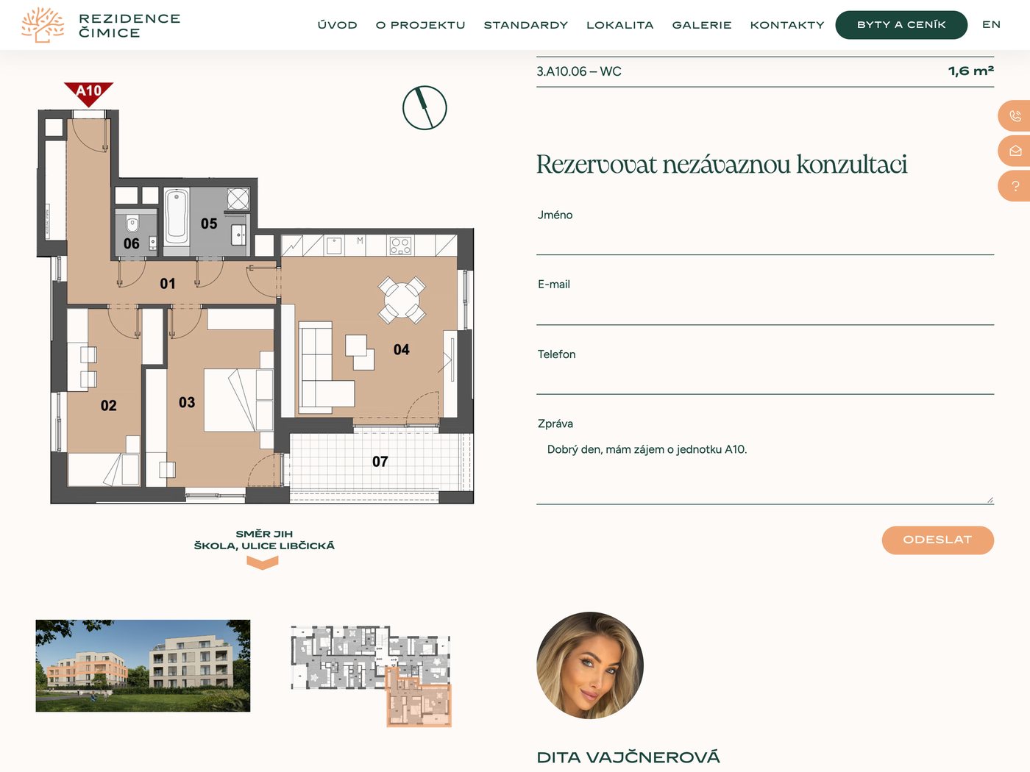Open the O projektu menu item
1030x772 pixels.
pyautogui.click(x=421, y=25)
